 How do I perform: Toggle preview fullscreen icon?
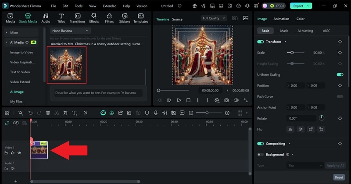point(246,100)
